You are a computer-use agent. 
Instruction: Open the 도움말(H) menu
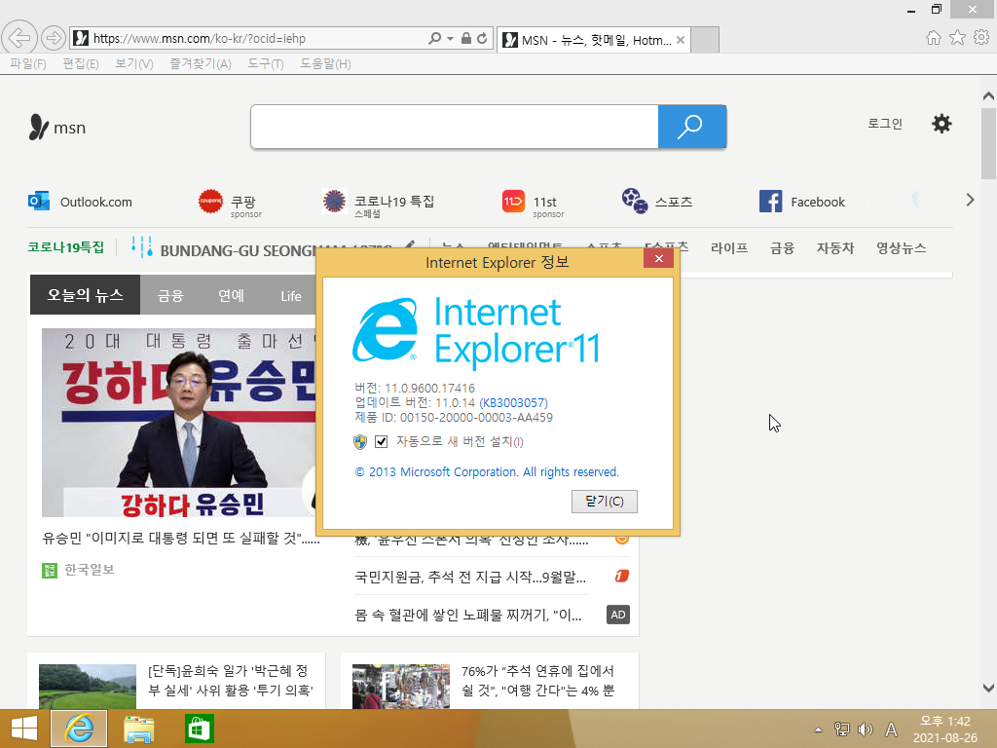pos(325,63)
